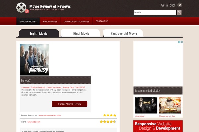The height and width of the screenshot is (132, 199).
Task: Switch to the Cantroversial Movie tab
Action: click(x=124, y=33)
